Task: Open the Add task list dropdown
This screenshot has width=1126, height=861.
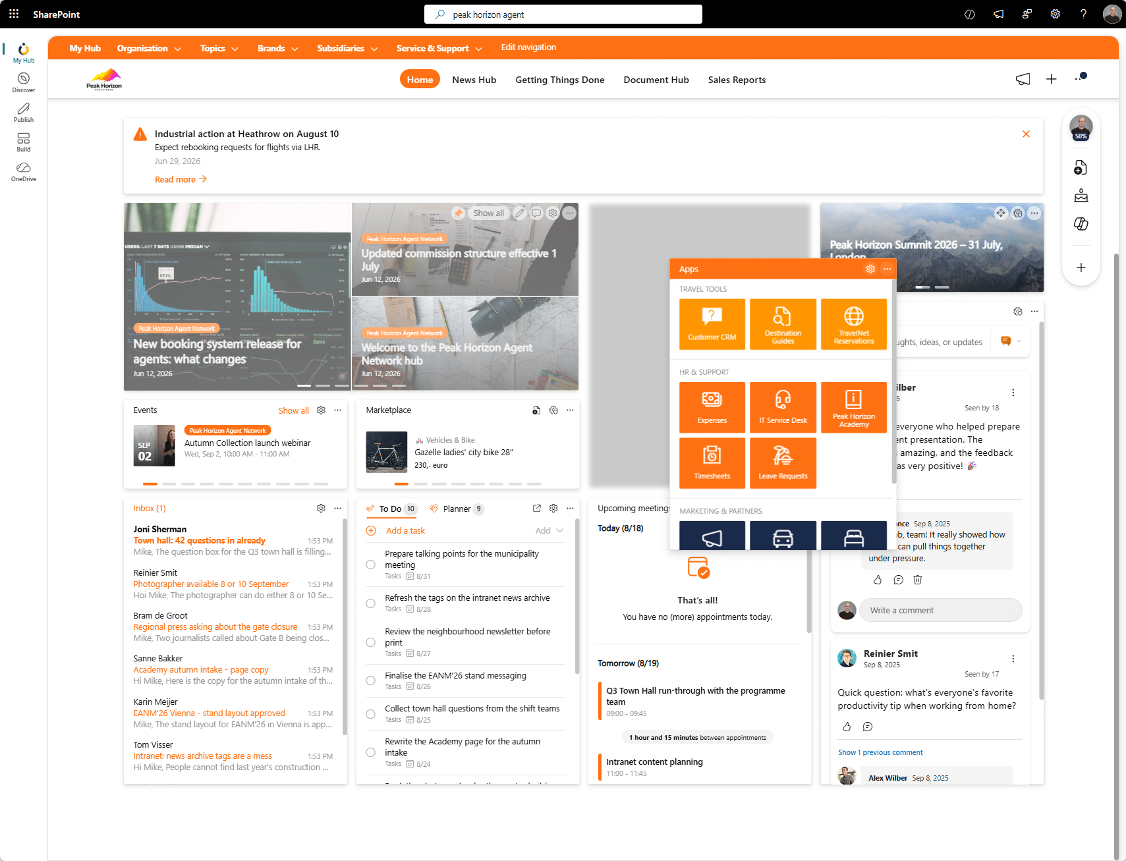Action: coord(549,530)
